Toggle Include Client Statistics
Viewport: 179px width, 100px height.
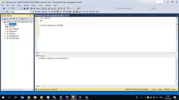coord(70,12)
